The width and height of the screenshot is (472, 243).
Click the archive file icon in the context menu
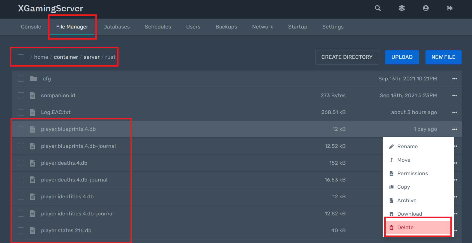click(391, 200)
